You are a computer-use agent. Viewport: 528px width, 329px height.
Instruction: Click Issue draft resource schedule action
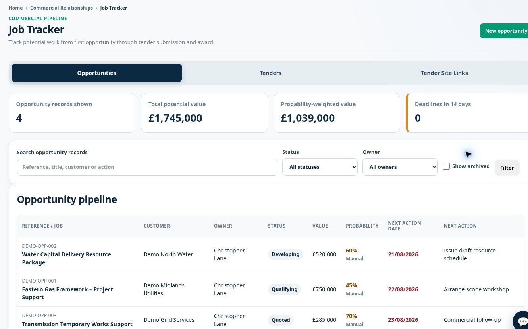[470, 254]
